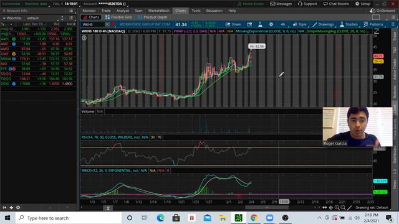
Task: Expand the Account Info section
Action: [x=4, y=11]
